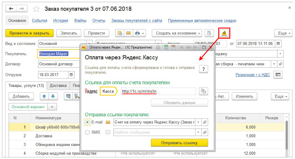Open the Розничная с НДС link
The height and width of the screenshot is (159, 295).
click(252, 75)
